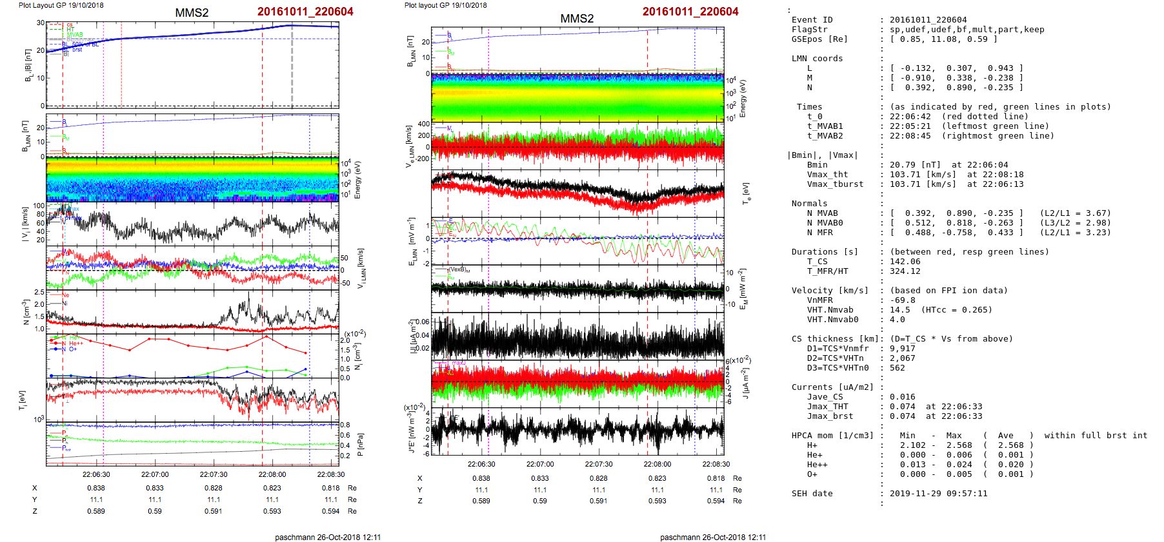Screen dimensions: 1164x542
Task: Click the 22:07:00 time tick under the left plot
Action: (155, 474)
